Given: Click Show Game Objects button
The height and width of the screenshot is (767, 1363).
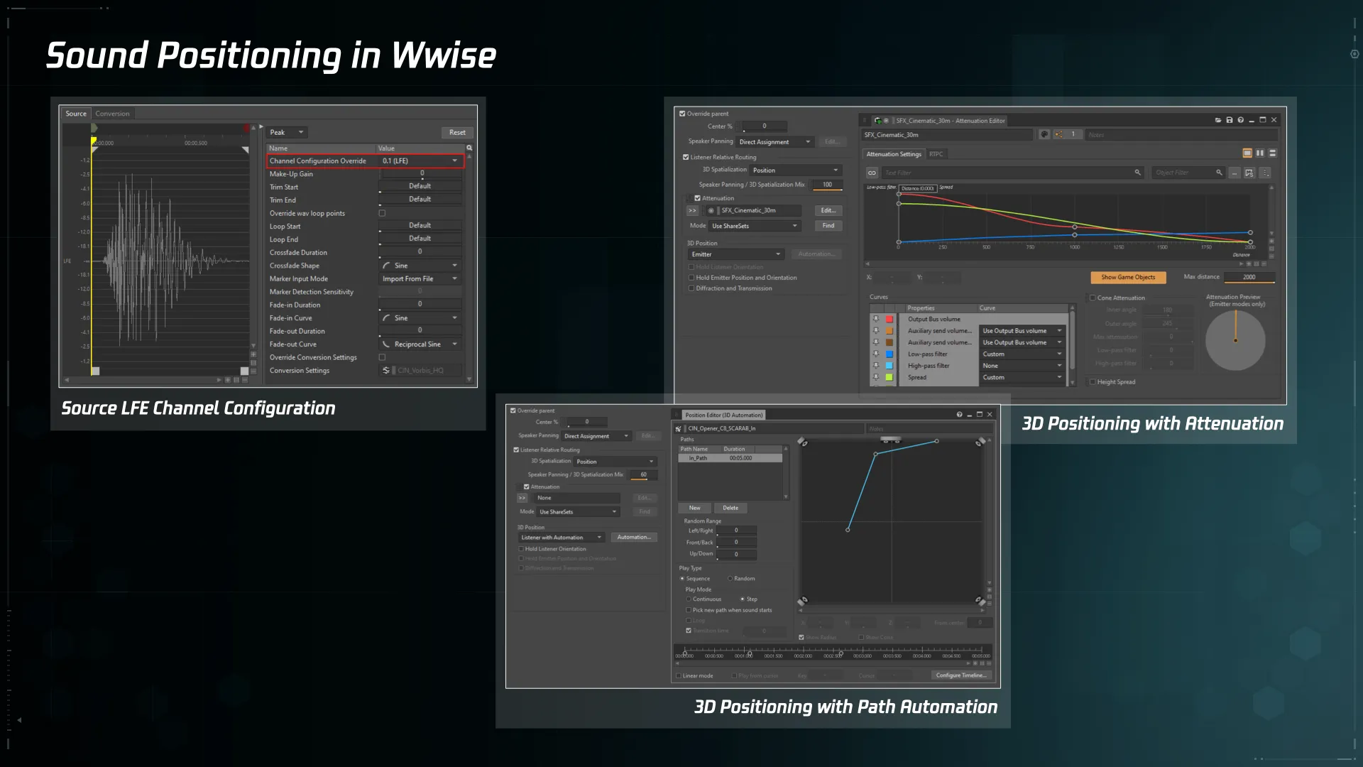Looking at the screenshot, I should pyautogui.click(x=1128, y=277).
